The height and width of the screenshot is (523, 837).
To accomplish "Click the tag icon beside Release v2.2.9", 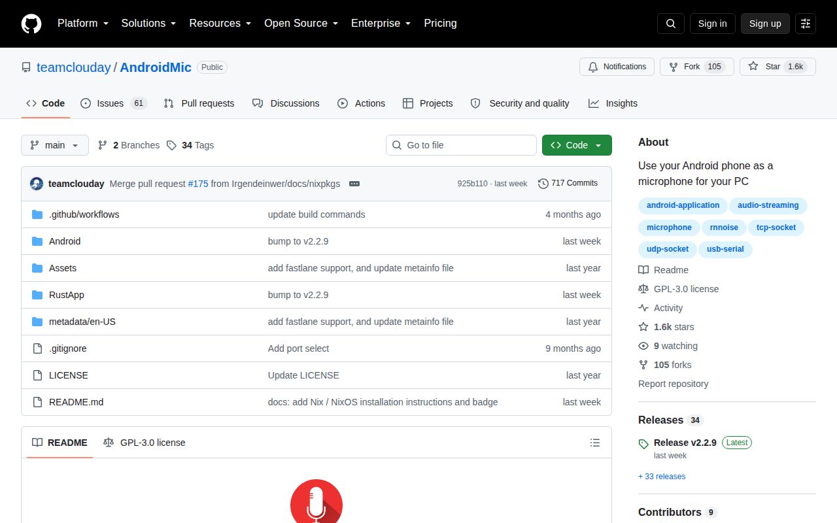I will tap(643, 443).
